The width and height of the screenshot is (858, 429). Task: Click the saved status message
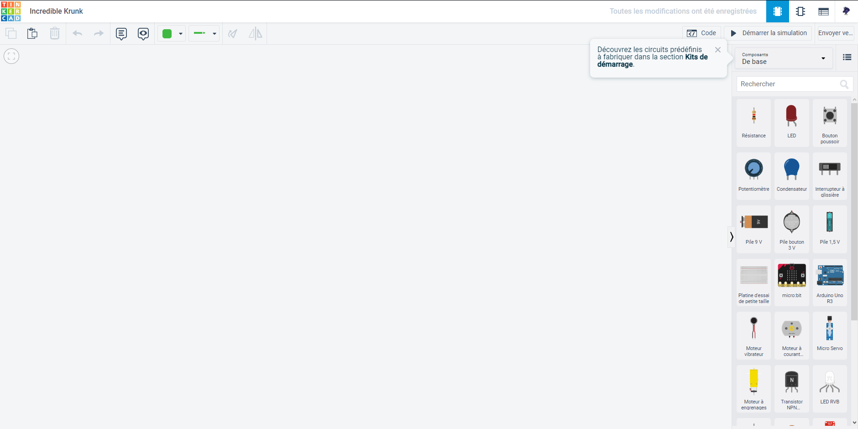point(683,11)
